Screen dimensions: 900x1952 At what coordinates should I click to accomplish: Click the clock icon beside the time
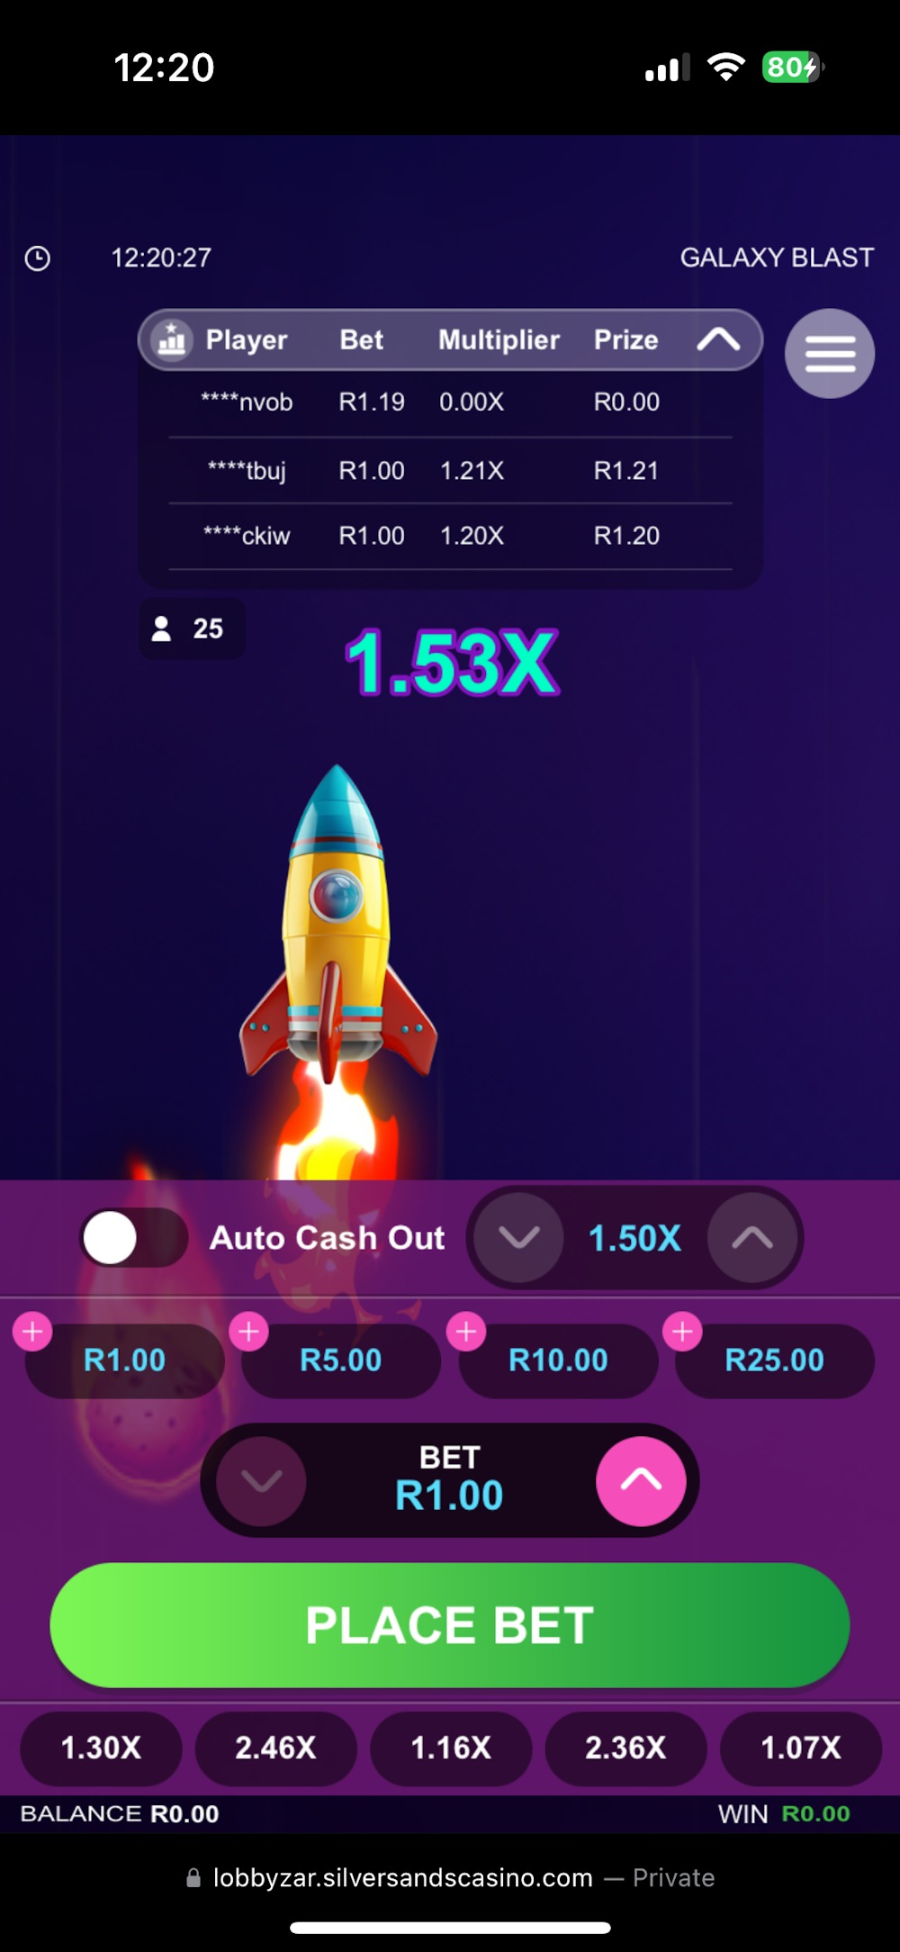(x=37, y=258)
